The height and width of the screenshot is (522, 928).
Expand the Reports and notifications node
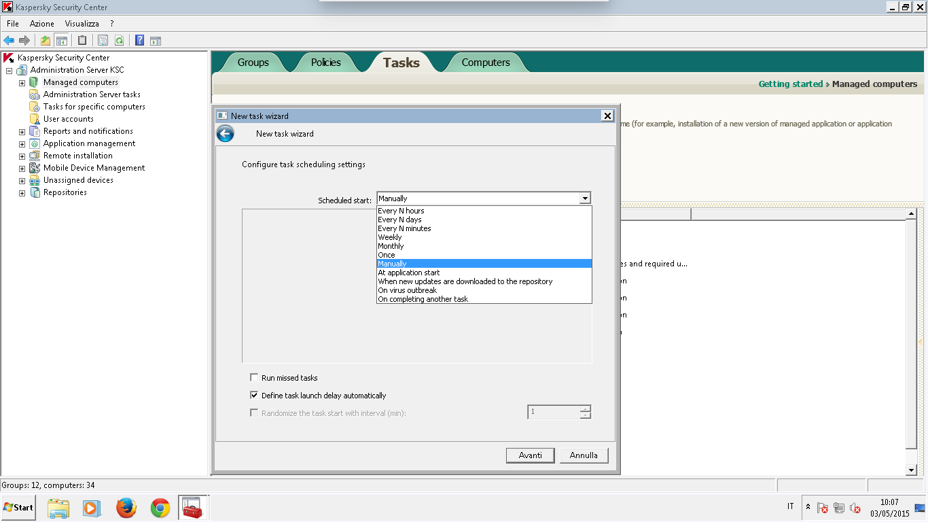pyautogui.click(x=22, y=131)
